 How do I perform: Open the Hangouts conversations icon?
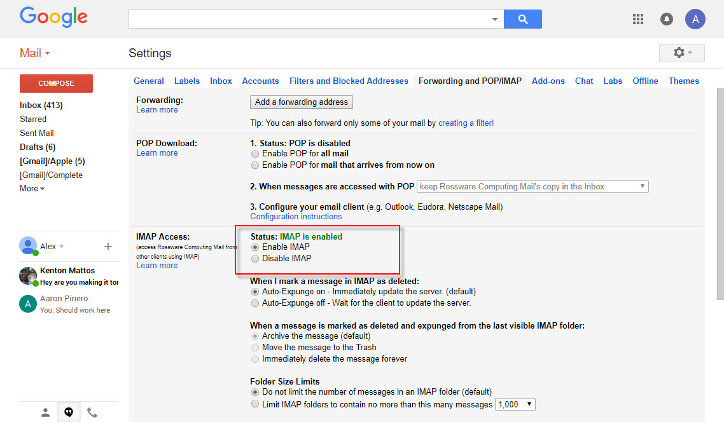point(69,412)
